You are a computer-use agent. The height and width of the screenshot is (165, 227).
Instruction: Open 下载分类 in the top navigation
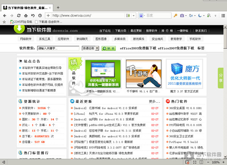pos(120,31)
